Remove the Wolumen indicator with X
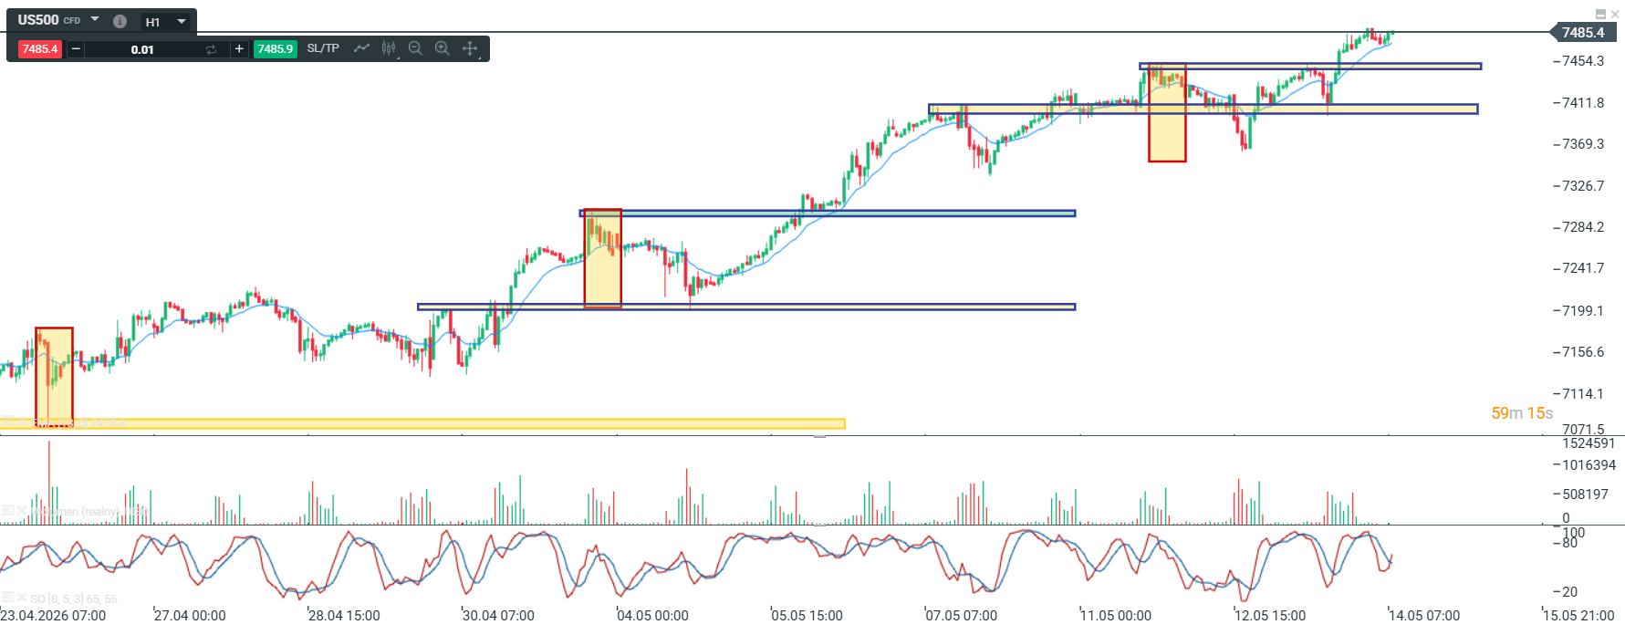 click(x=22, y=510)
